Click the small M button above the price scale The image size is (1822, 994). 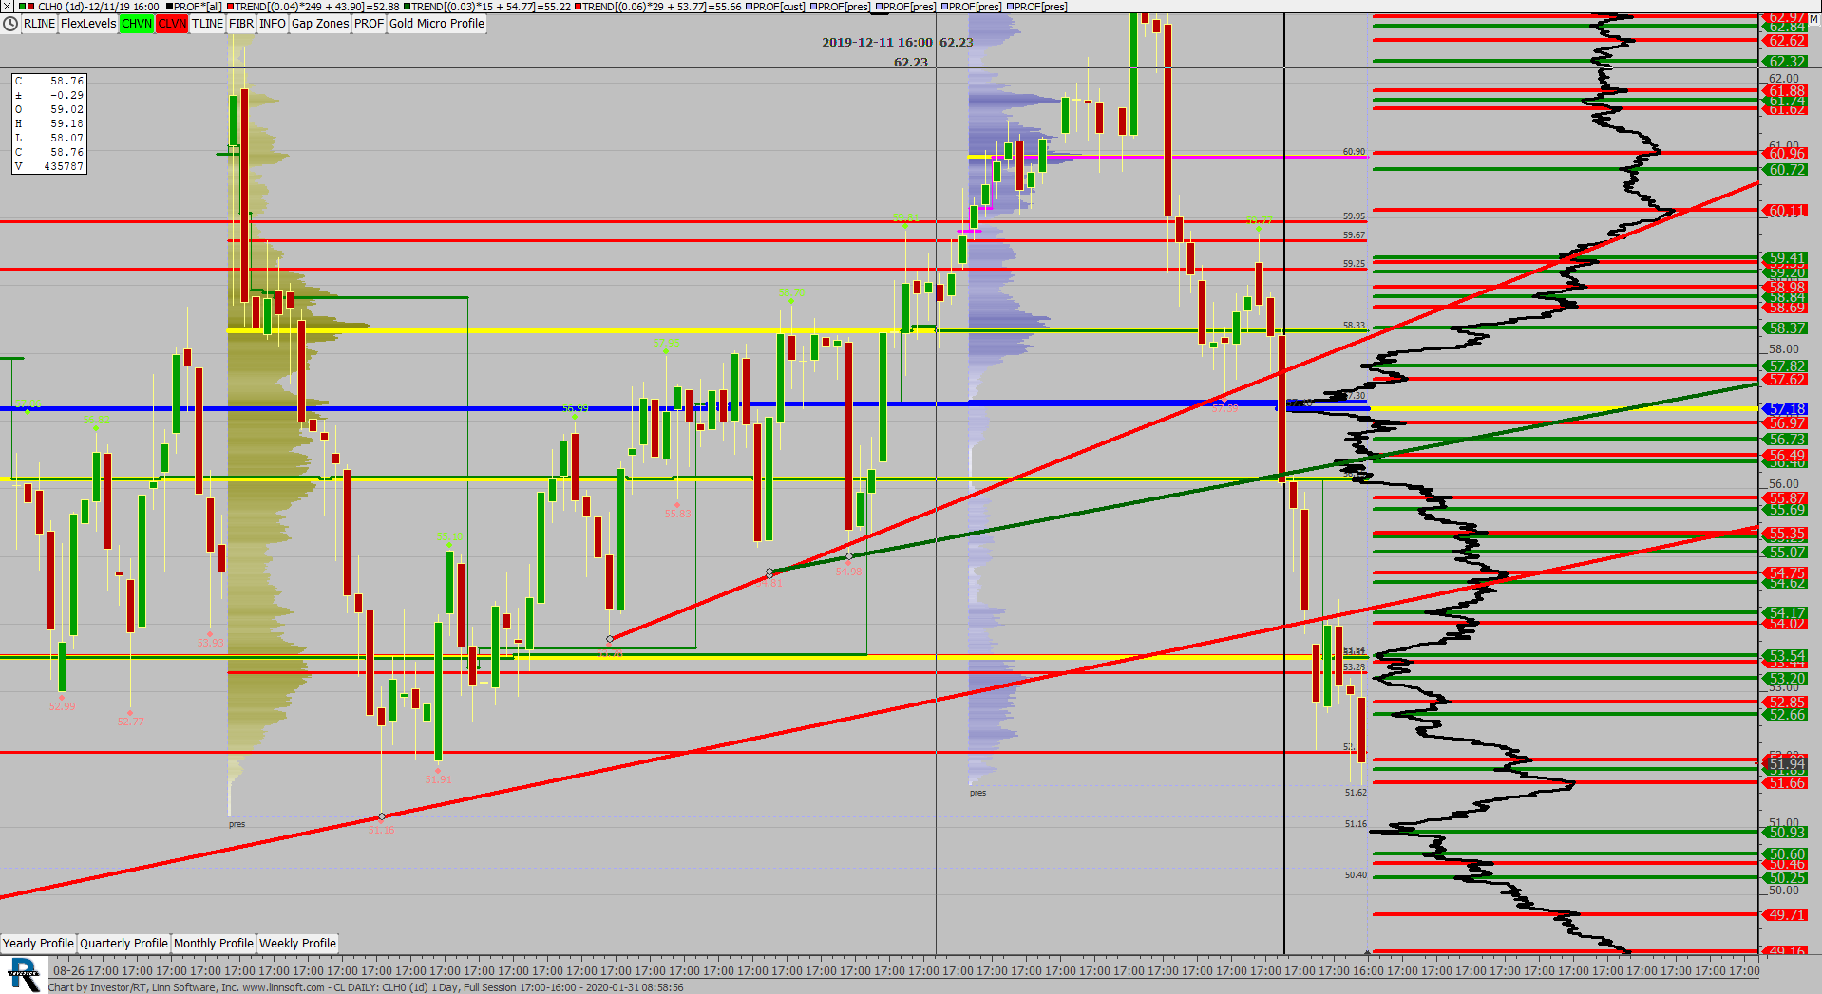point(1813,19)
